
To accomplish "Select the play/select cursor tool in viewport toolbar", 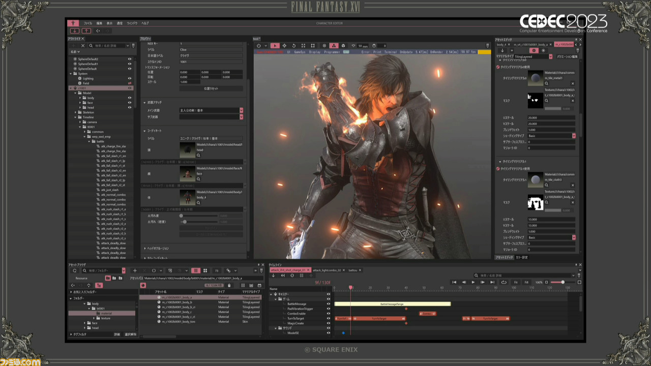I will coord(275,46).
